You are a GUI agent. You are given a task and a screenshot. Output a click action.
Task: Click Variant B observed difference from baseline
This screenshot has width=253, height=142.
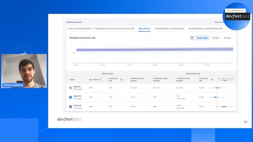click(133, 106)
